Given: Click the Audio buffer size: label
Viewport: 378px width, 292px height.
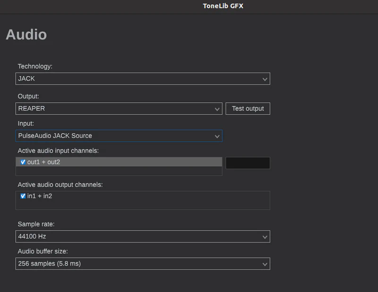Looking at the screenshot, I should (43, 251).
